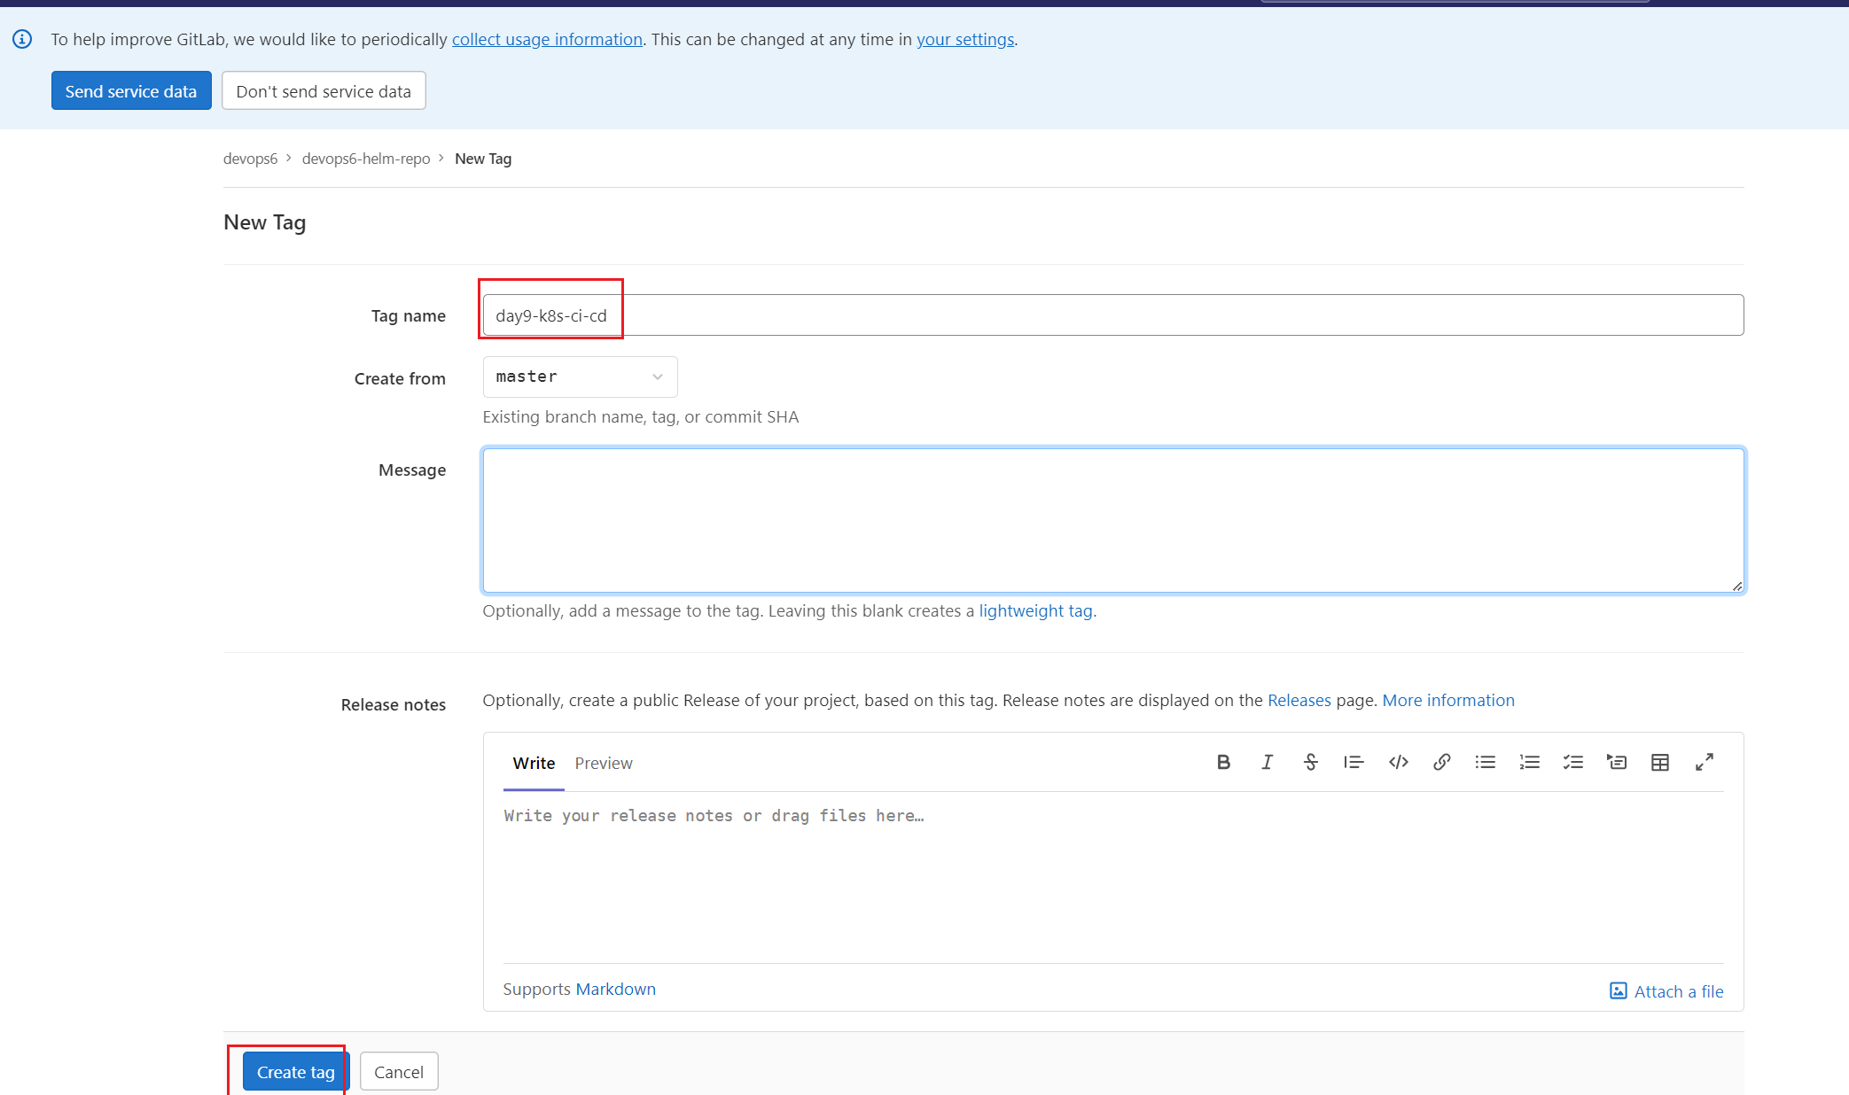The height and width of the screenshot is (1095, 1849).
Task: Switch to the Preview tab
Action: click(604, 763)
